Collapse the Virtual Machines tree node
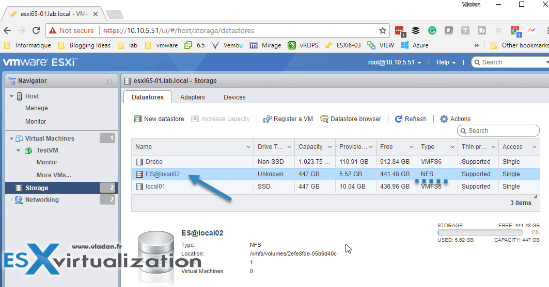The image size is (549, 287). (x=11, y=139)
